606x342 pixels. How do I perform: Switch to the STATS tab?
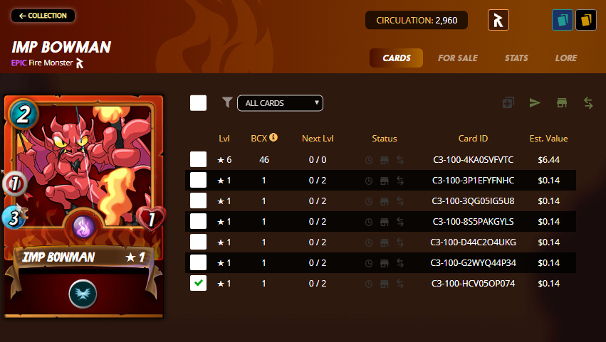pyautogui.click(x=516, y=58)
